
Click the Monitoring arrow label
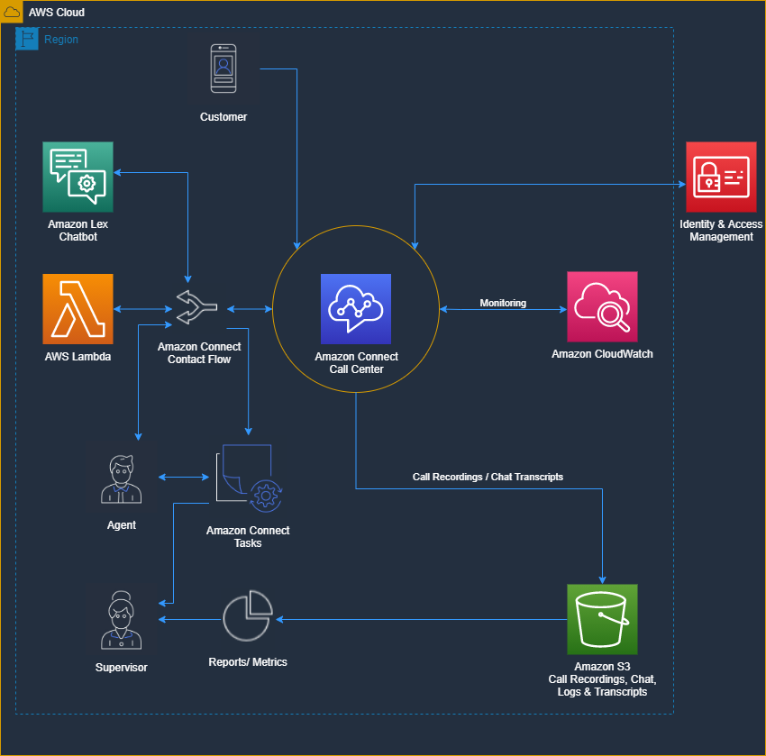pos(503,304)
